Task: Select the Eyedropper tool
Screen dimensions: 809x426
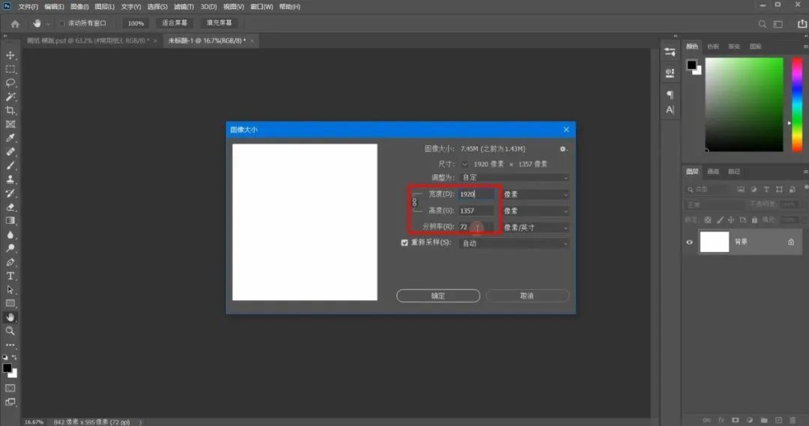Action: tap(10, 139)
